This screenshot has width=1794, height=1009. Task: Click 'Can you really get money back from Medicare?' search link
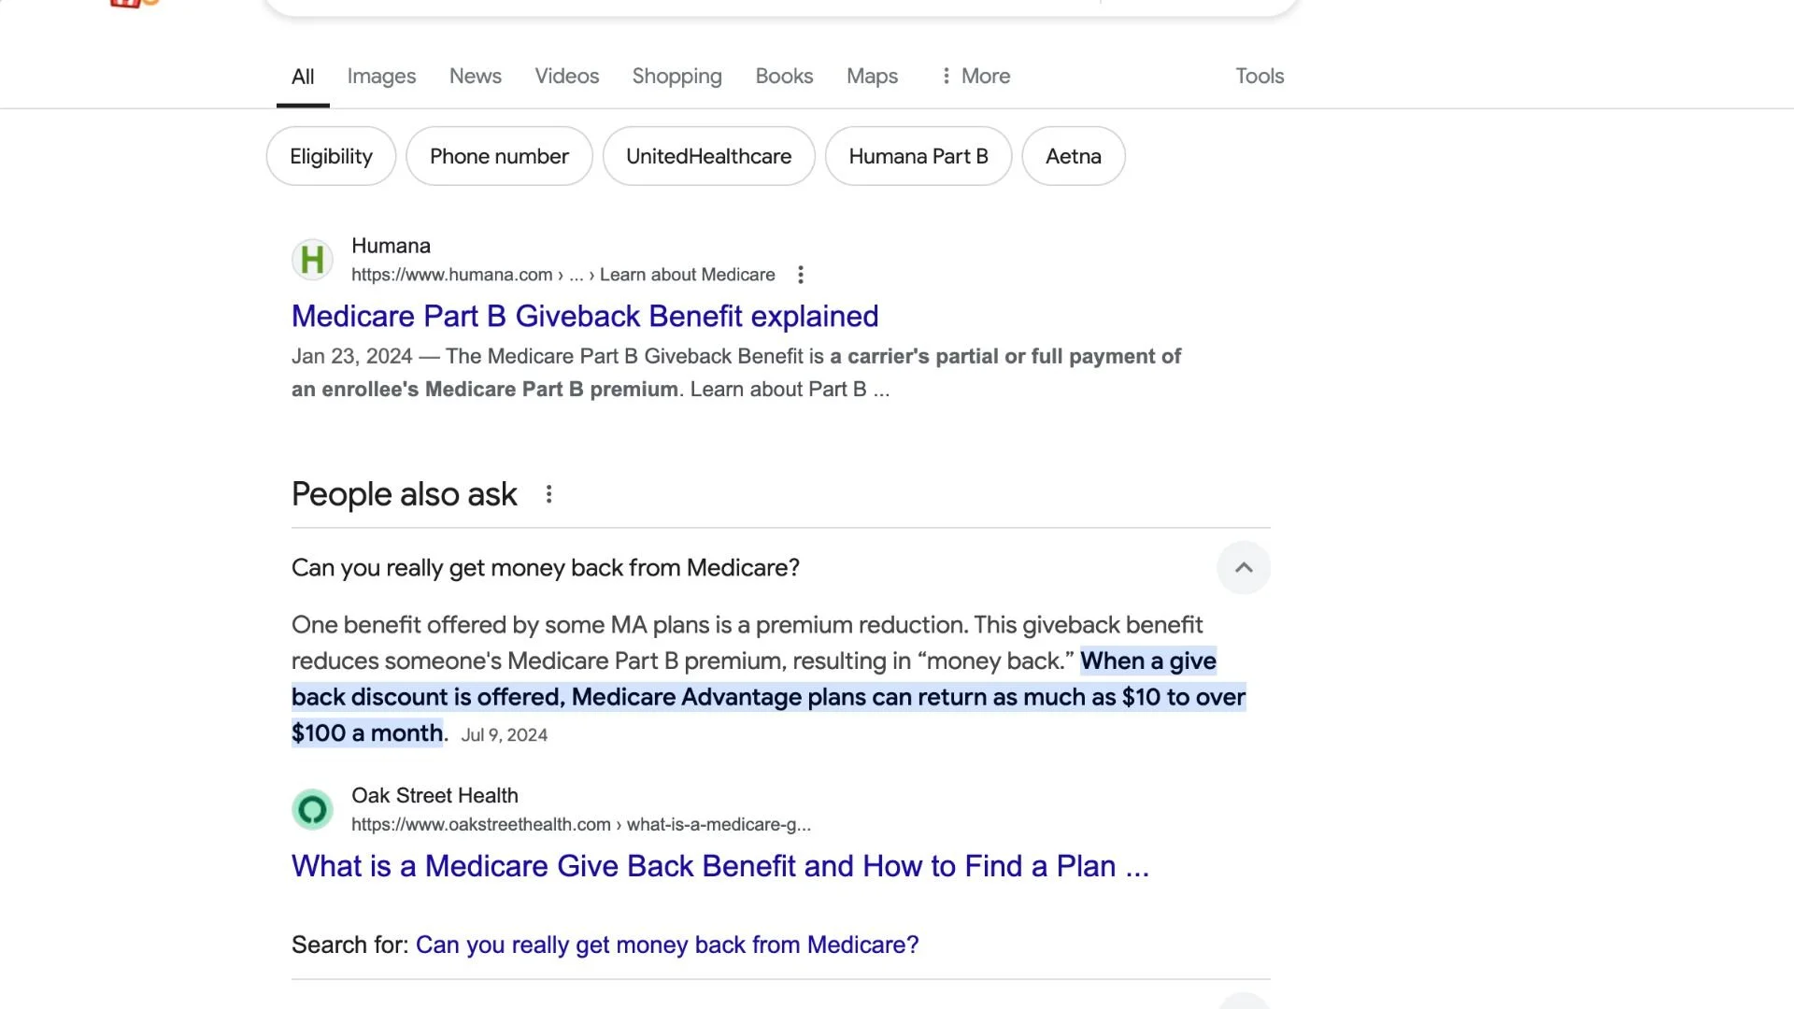(x=667, y=945)
